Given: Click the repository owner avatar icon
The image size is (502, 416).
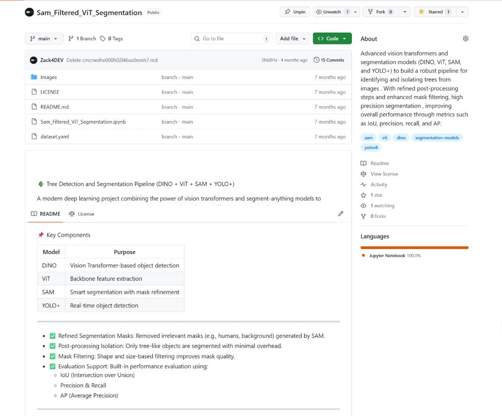Looking at the screenshot, I should point(29,12).
